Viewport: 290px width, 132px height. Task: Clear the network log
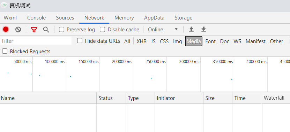[x=18, y=29]
